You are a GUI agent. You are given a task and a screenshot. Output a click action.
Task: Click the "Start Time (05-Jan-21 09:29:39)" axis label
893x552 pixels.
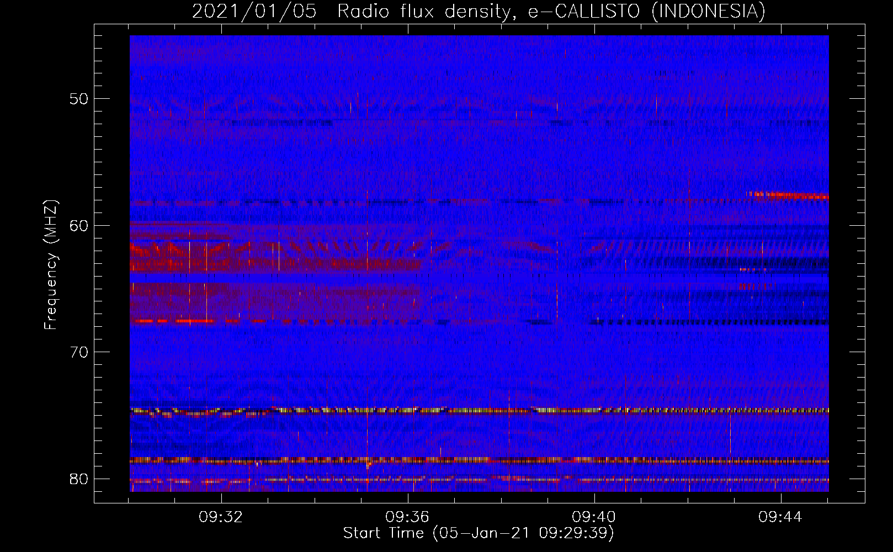tap(479, 533)
